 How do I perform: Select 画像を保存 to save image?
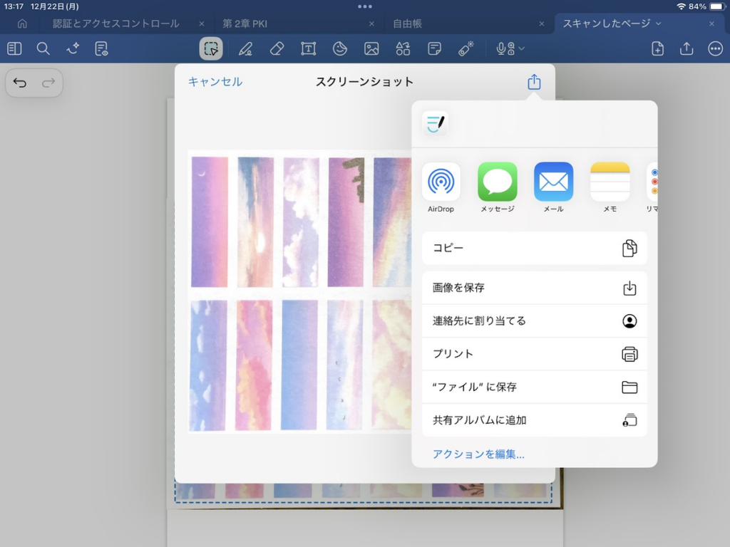tap(534, 288)
